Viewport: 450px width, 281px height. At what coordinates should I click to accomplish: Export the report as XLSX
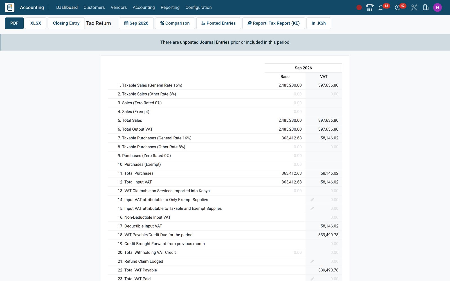[x=36, y=23]
